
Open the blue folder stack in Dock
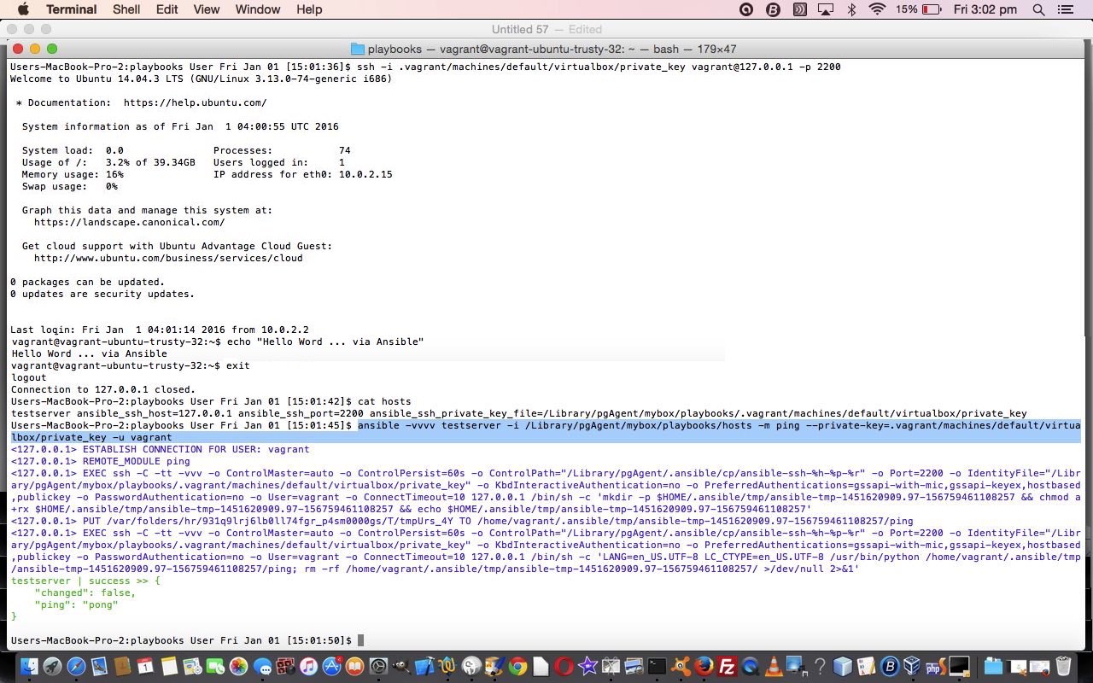click(993, 666)
